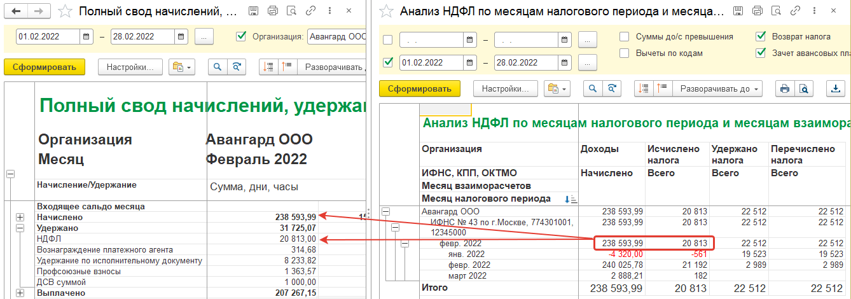Open print preview in Полный свод title bar
Screen dimensions: 851x299
(291, 11)
